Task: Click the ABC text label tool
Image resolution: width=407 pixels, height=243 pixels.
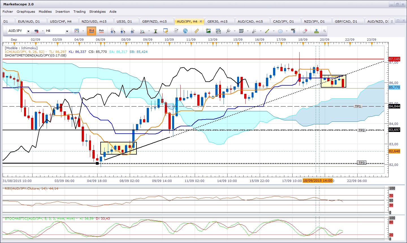Action: [x=293, y=31]
